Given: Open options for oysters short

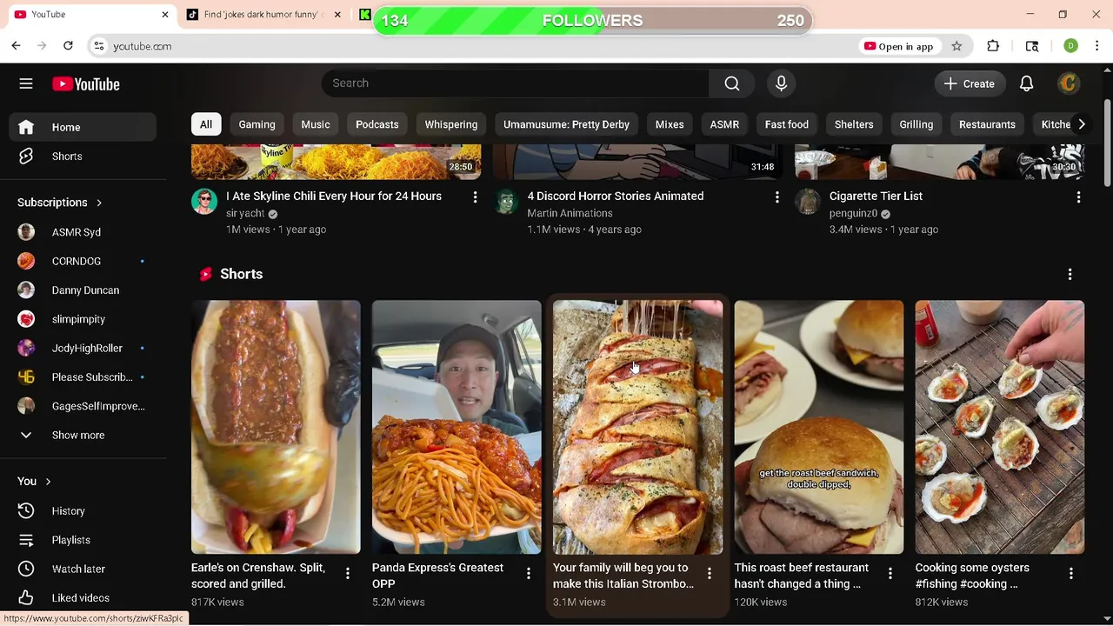Looking at the screenshot, I should tap(1070, 573).
